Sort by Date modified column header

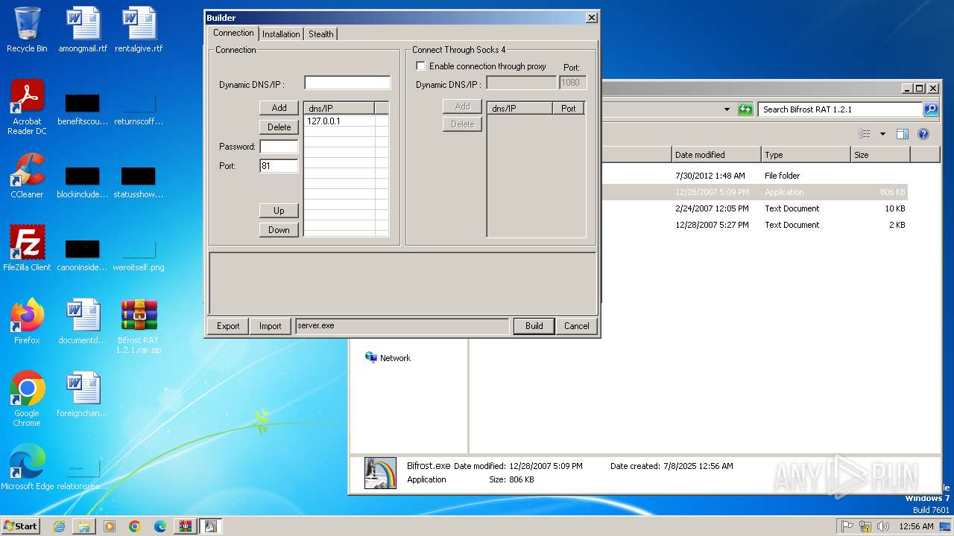716,155
